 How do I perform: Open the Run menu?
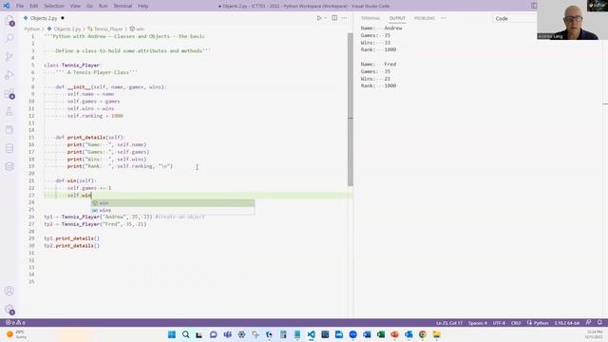[x=104, y=6]
